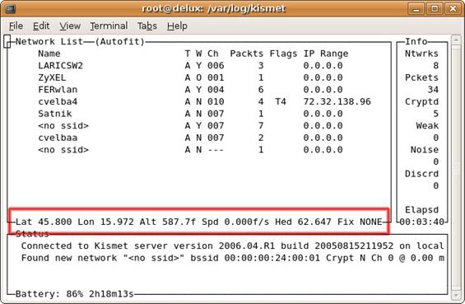Click the Cryptd label in Info panel
Screen dimensions: 465x304
[x=421, y=102]
